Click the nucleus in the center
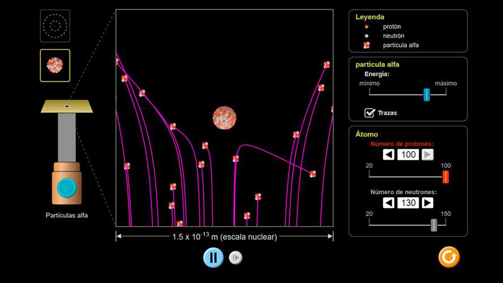The width and height of the screenshot is (503, 283). pyautogui.click(x=225, y=118)
